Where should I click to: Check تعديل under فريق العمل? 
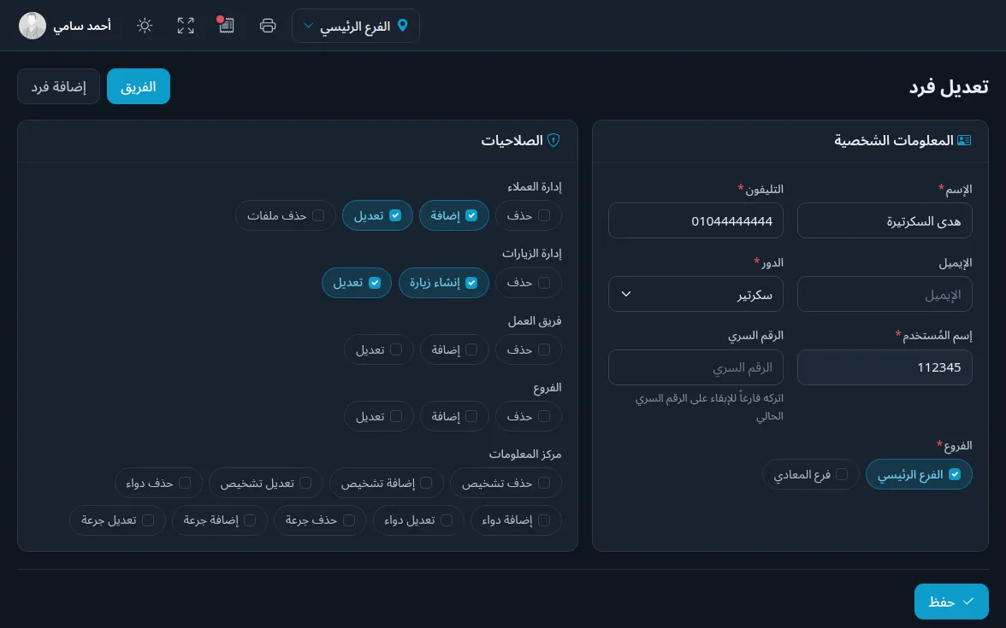click(396, 349)
